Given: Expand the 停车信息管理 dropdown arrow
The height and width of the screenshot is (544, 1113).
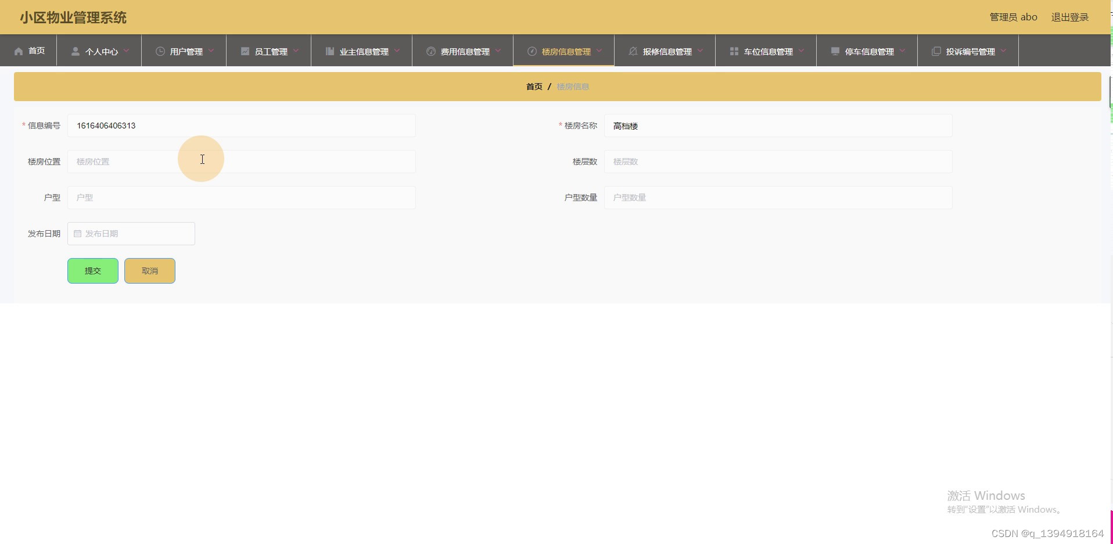Looking at the screenshot, I should click(902, 51).
